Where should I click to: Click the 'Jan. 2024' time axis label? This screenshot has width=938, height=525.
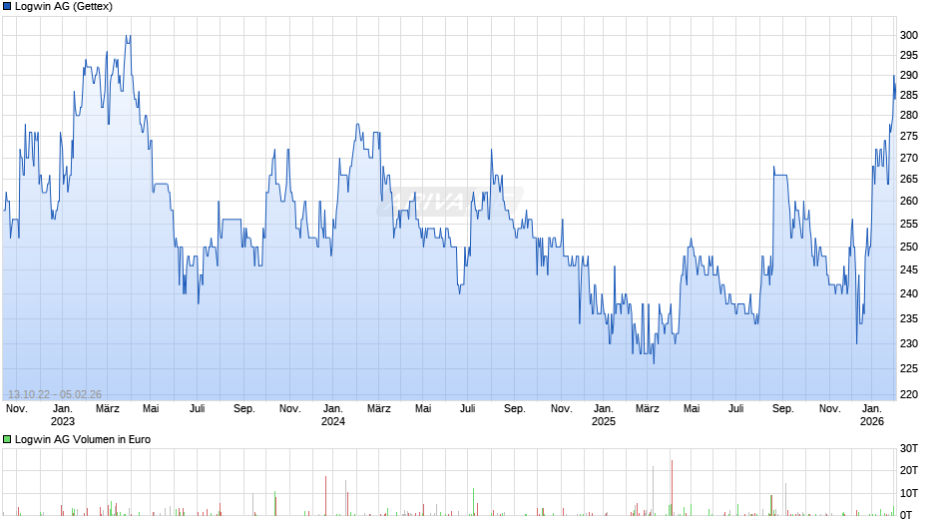click(333, 415)
